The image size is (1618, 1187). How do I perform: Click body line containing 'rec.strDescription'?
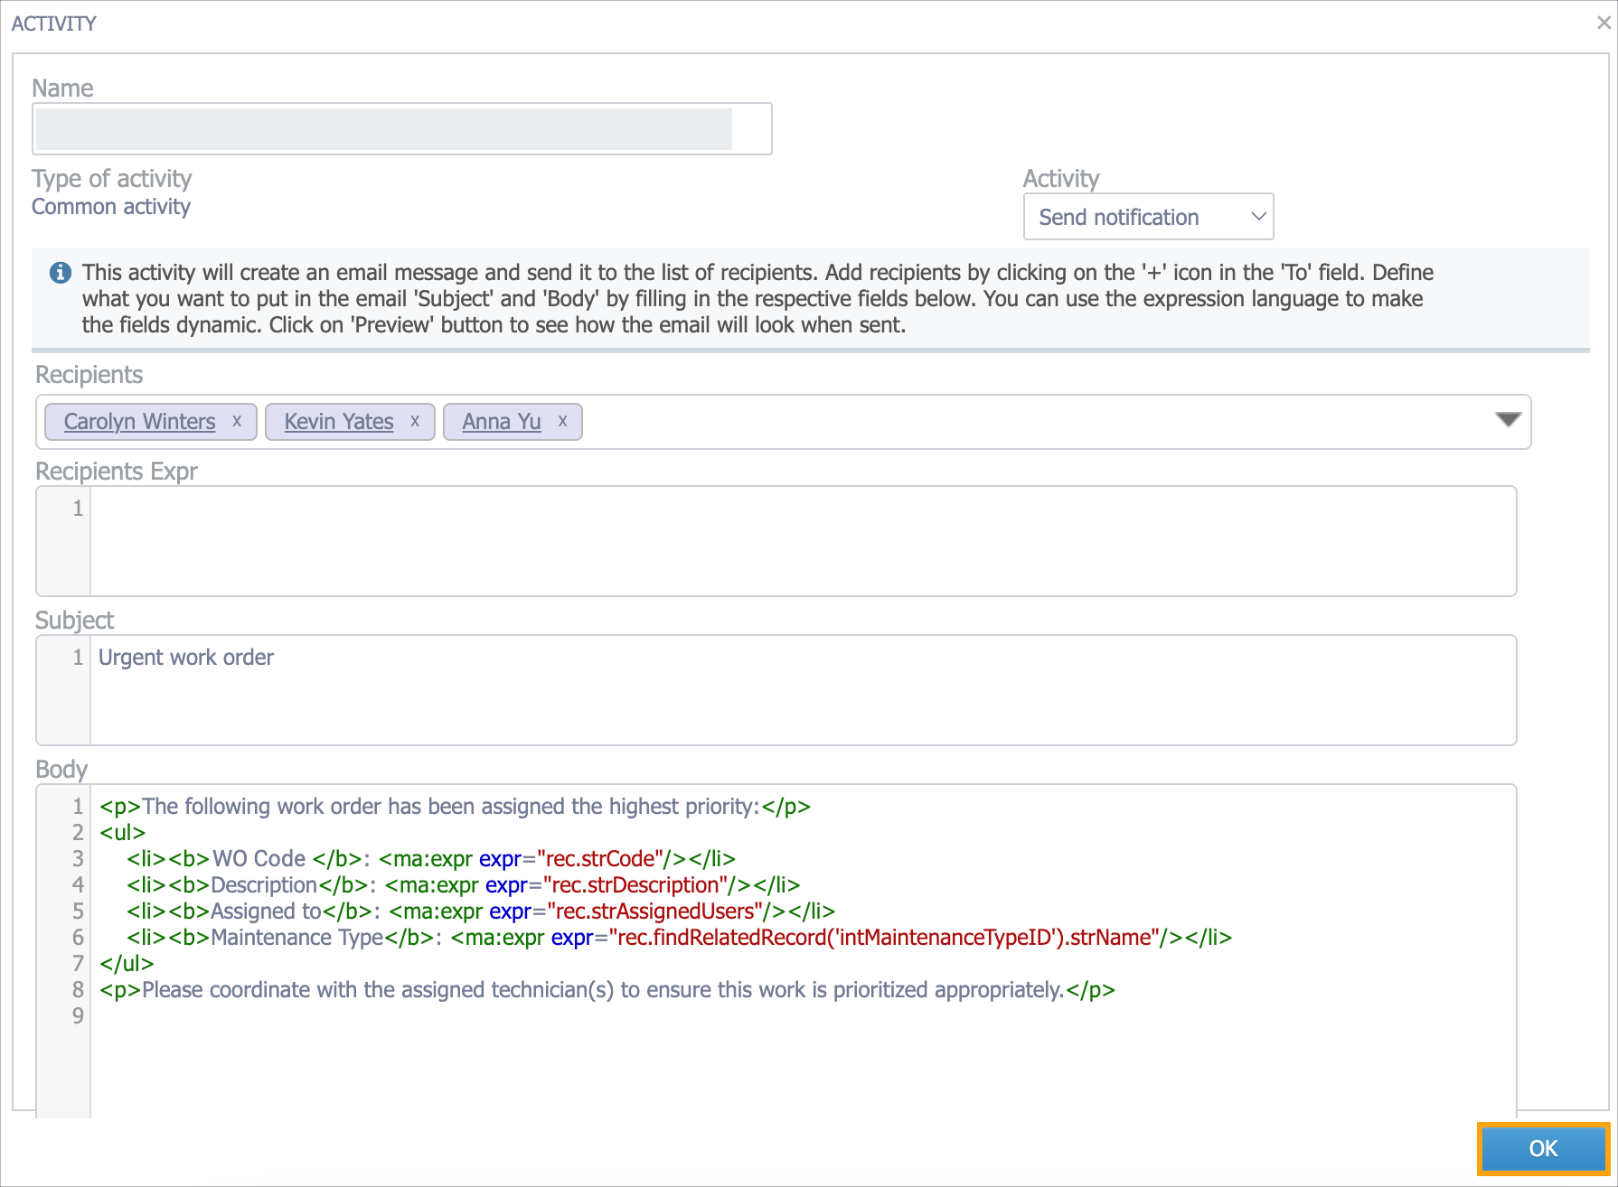[x=464, y=885]
